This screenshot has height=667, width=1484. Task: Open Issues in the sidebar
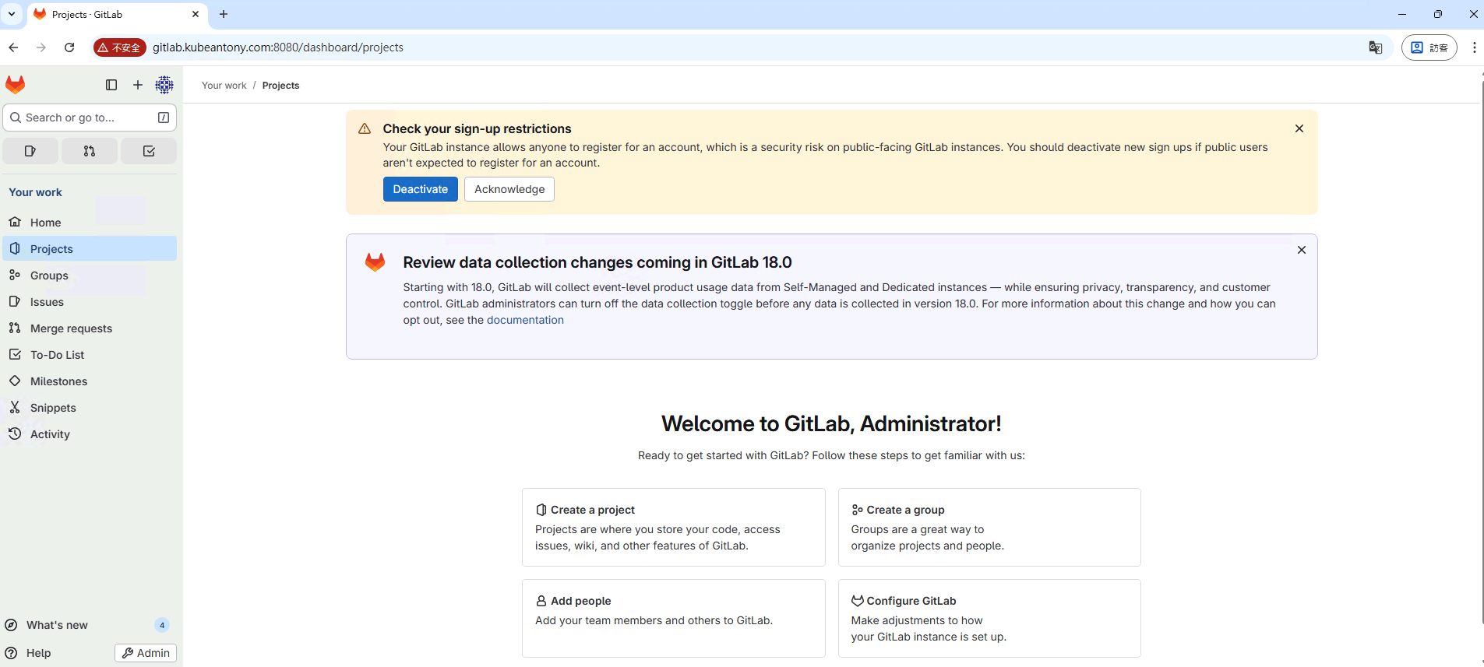pyautogui.click(x=90, y=302)
